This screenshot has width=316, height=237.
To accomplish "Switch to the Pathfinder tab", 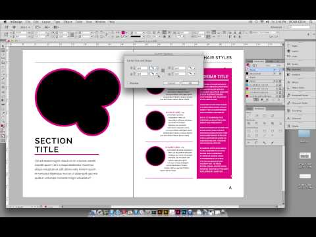I will click(x=259, y=109).
